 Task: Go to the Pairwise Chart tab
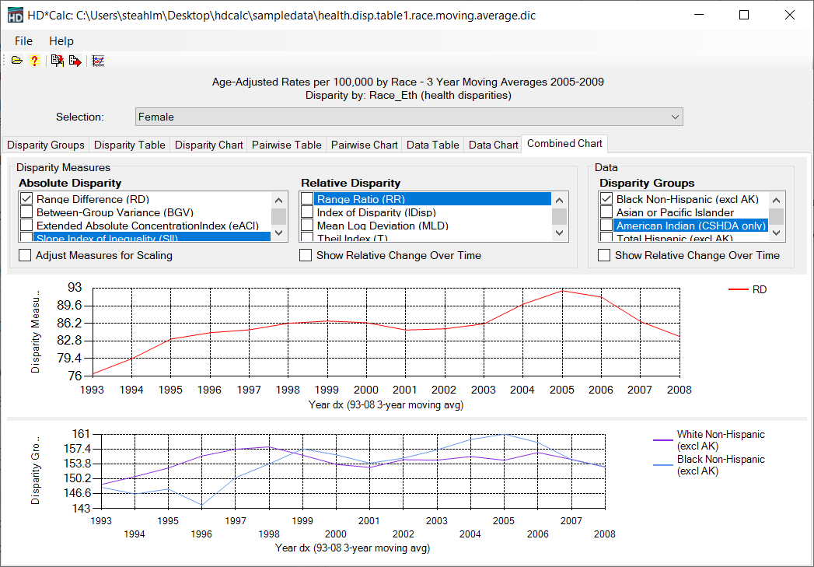364,145
